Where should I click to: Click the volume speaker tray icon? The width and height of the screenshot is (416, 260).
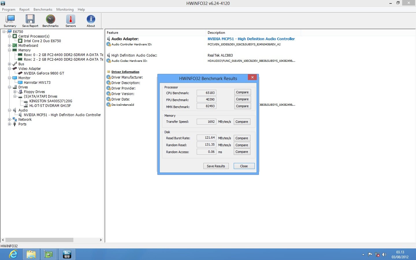[384, 255]
